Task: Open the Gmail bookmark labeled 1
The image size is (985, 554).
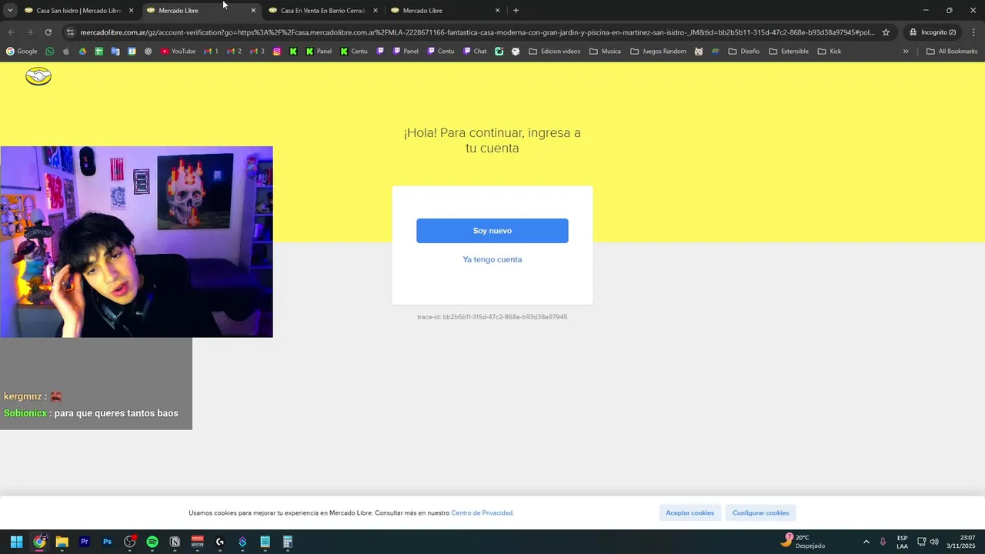Action: [x=211, y=52]
